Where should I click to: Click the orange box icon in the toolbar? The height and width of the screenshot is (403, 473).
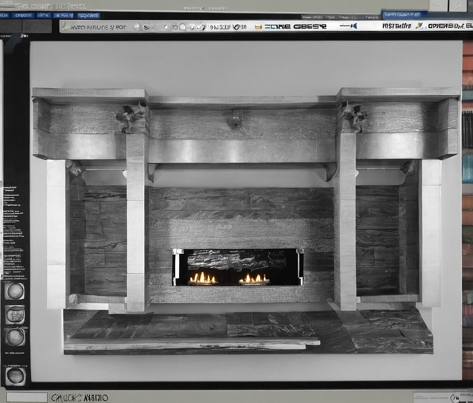coord(258,27)
